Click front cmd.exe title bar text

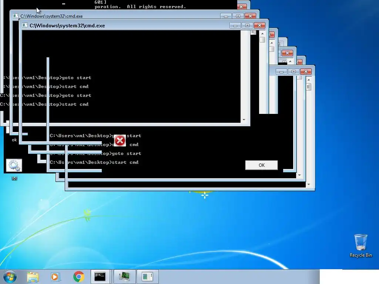(67, 26)
